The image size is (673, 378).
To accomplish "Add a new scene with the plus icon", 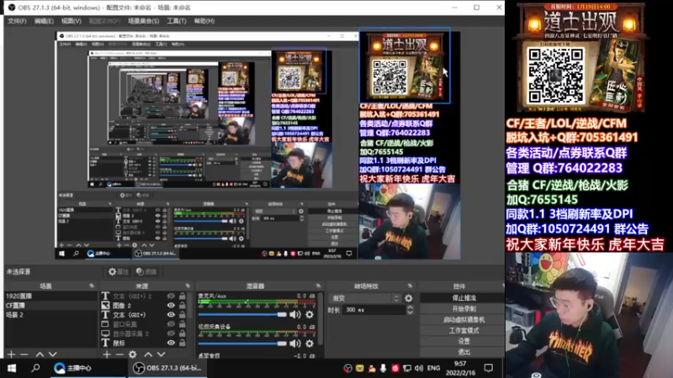I will (12, 354).
